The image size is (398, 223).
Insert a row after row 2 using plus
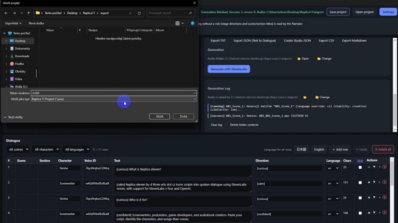[379, 182]
